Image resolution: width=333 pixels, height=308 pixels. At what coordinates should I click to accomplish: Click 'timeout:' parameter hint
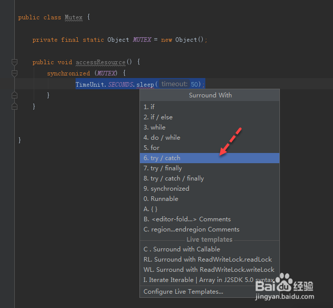pos(174,84)
